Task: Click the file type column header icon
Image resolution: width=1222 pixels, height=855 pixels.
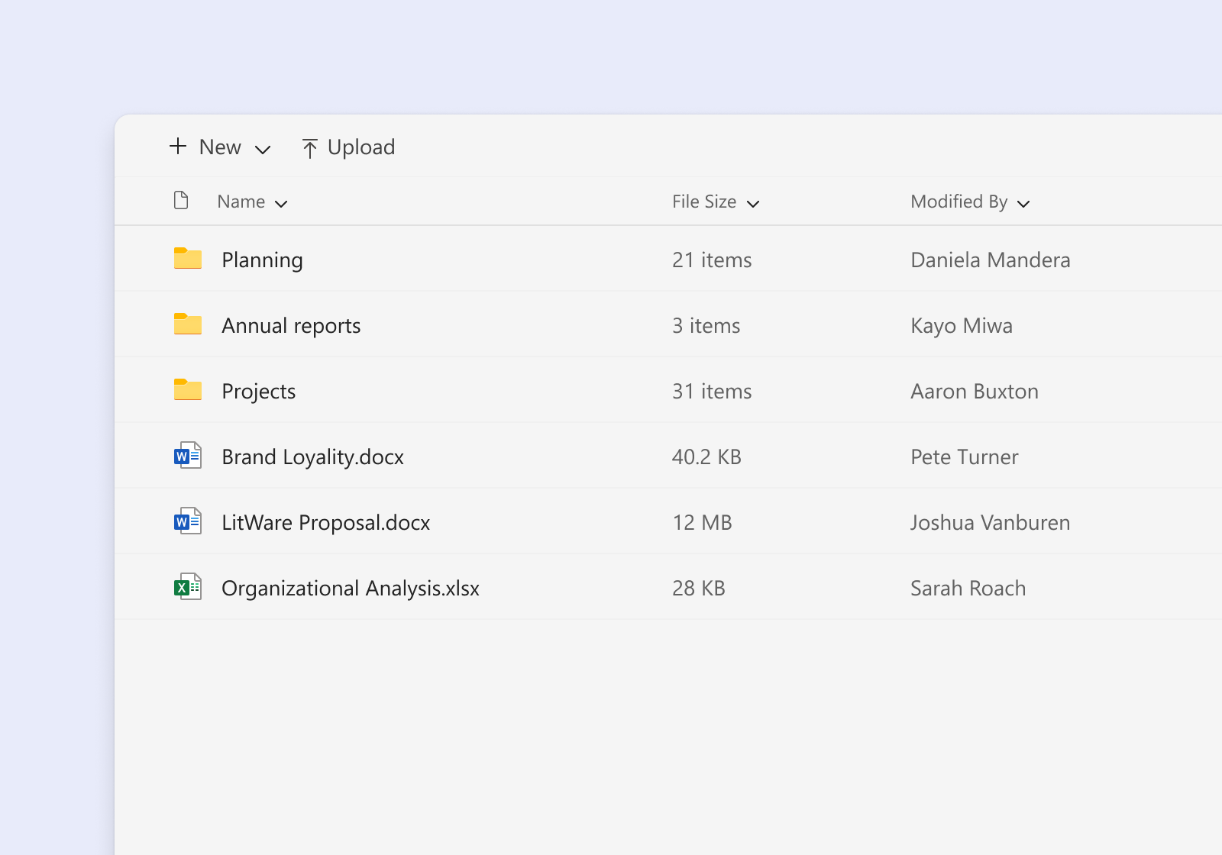Action: pyautogui.click(x=181, y=200)
